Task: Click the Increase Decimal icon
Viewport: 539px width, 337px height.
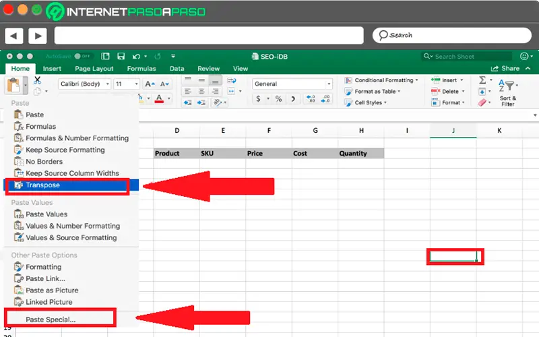Action: pos(311,99)
